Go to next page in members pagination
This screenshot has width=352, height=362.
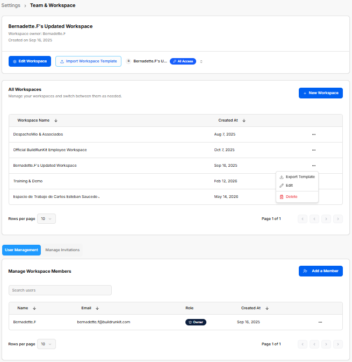click(326, 344)
